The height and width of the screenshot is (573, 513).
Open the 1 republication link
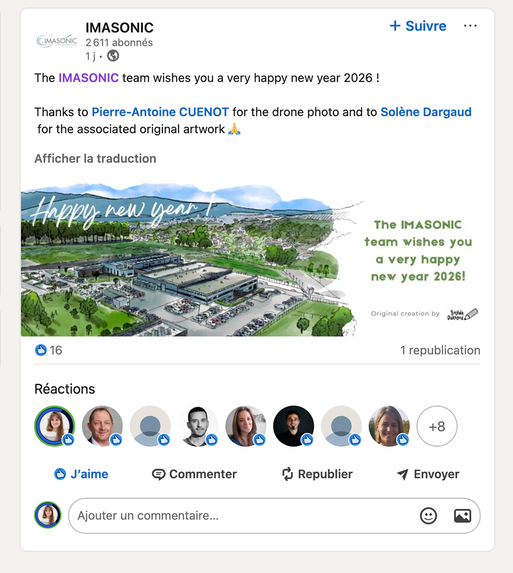coord(440,350)
